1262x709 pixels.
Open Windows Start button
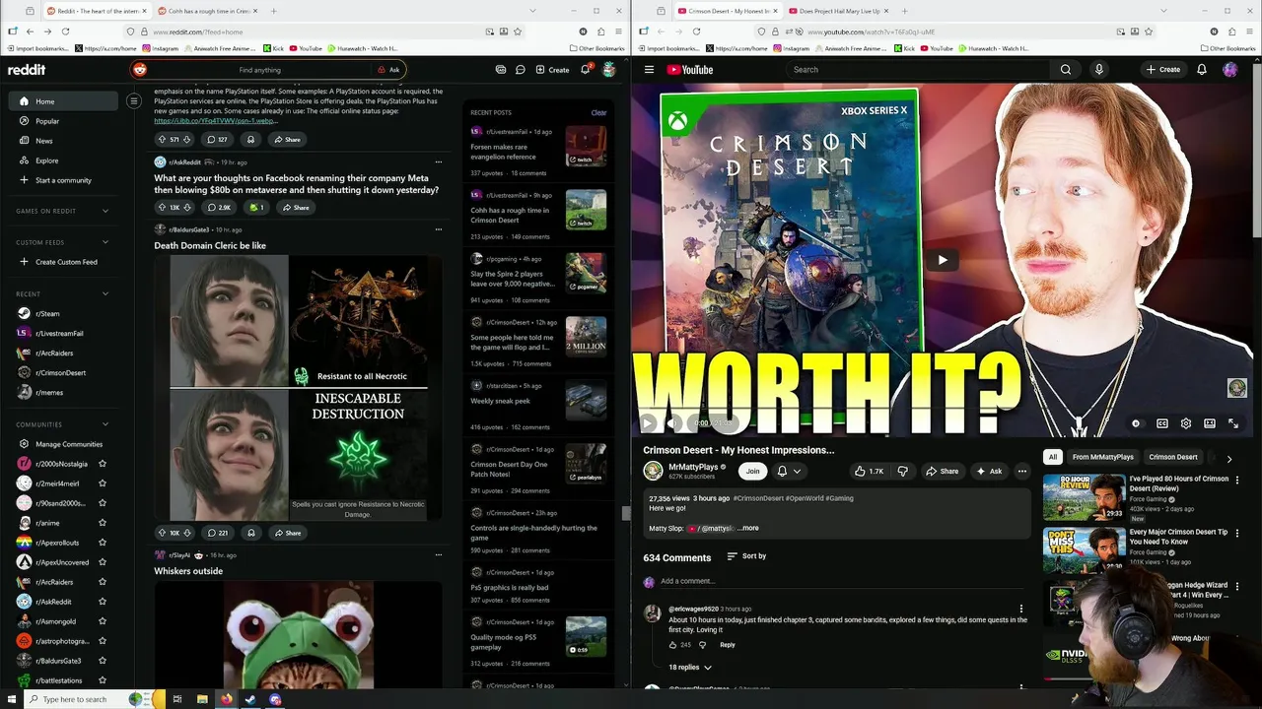point(12,699)
